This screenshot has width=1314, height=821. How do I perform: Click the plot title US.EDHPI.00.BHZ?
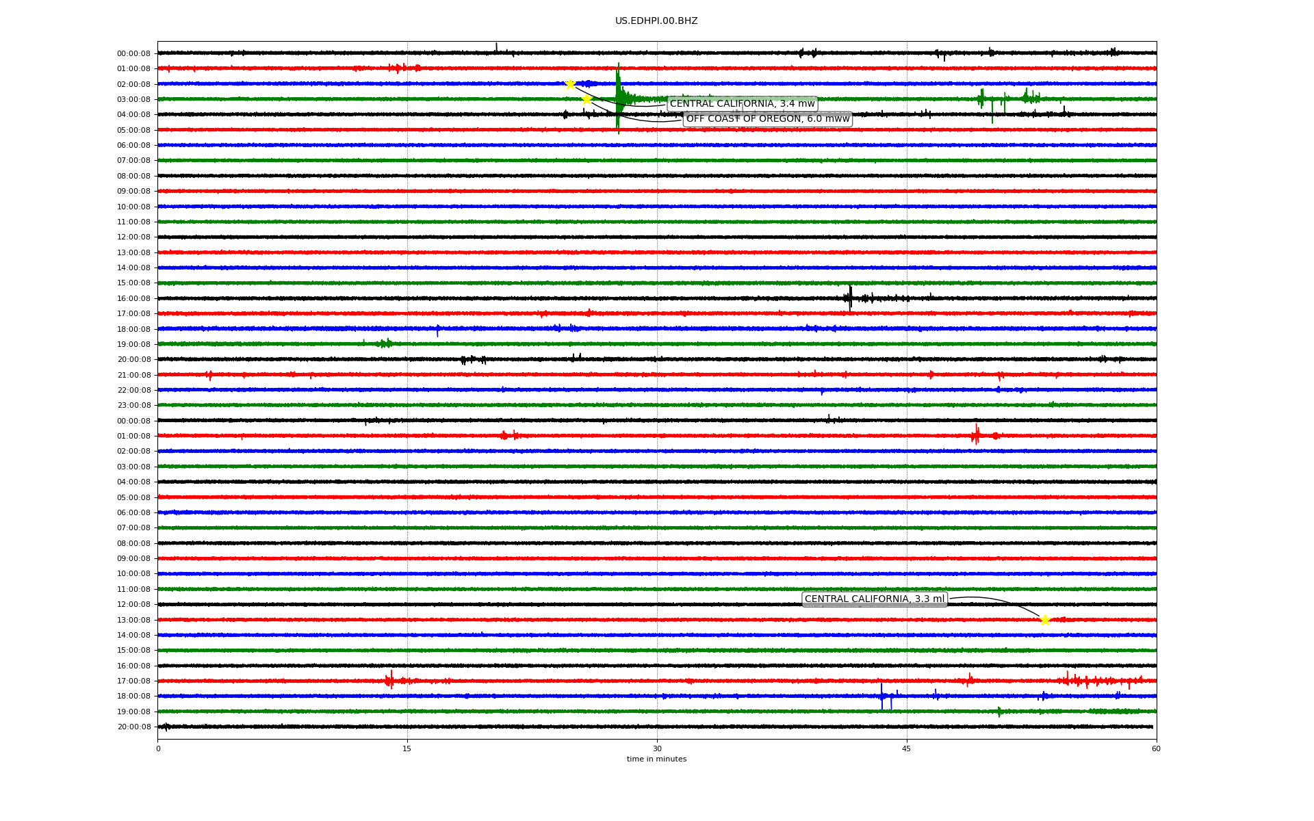pos(656,21)
